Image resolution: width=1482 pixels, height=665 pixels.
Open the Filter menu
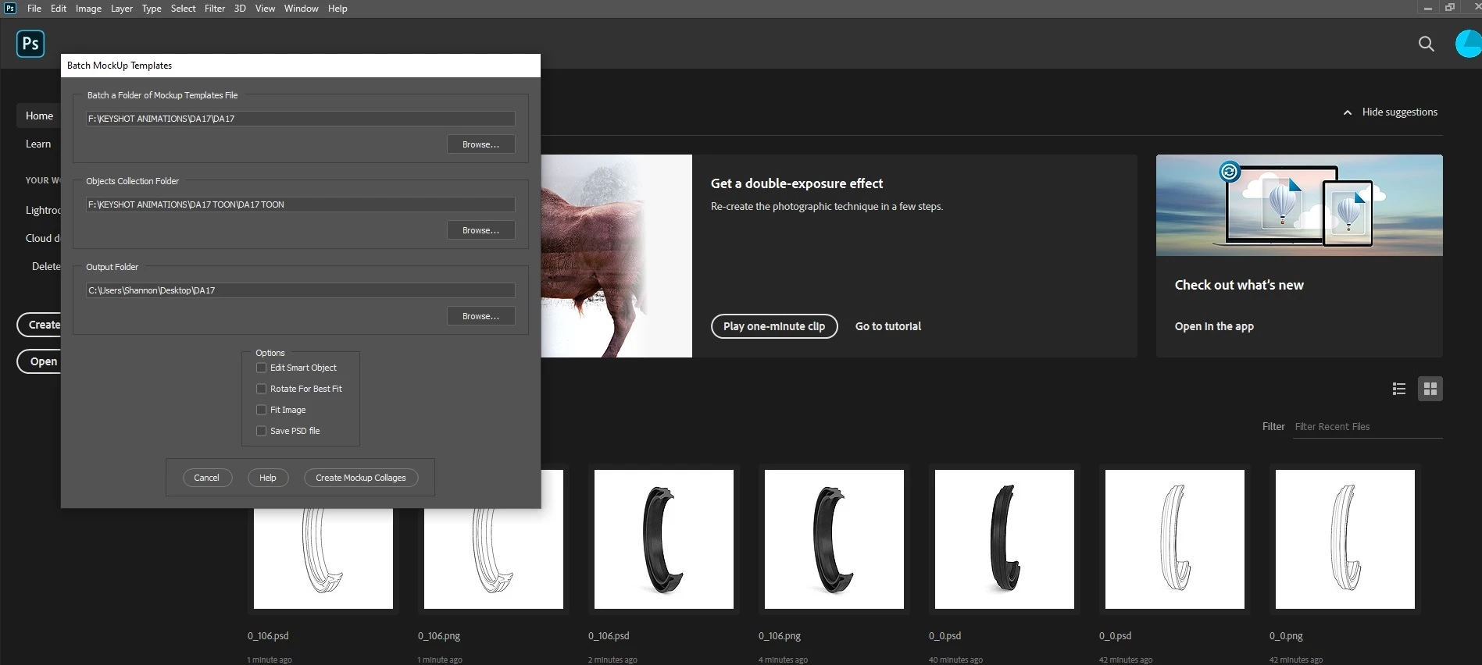pyautogui.click(x=215, y=9)
